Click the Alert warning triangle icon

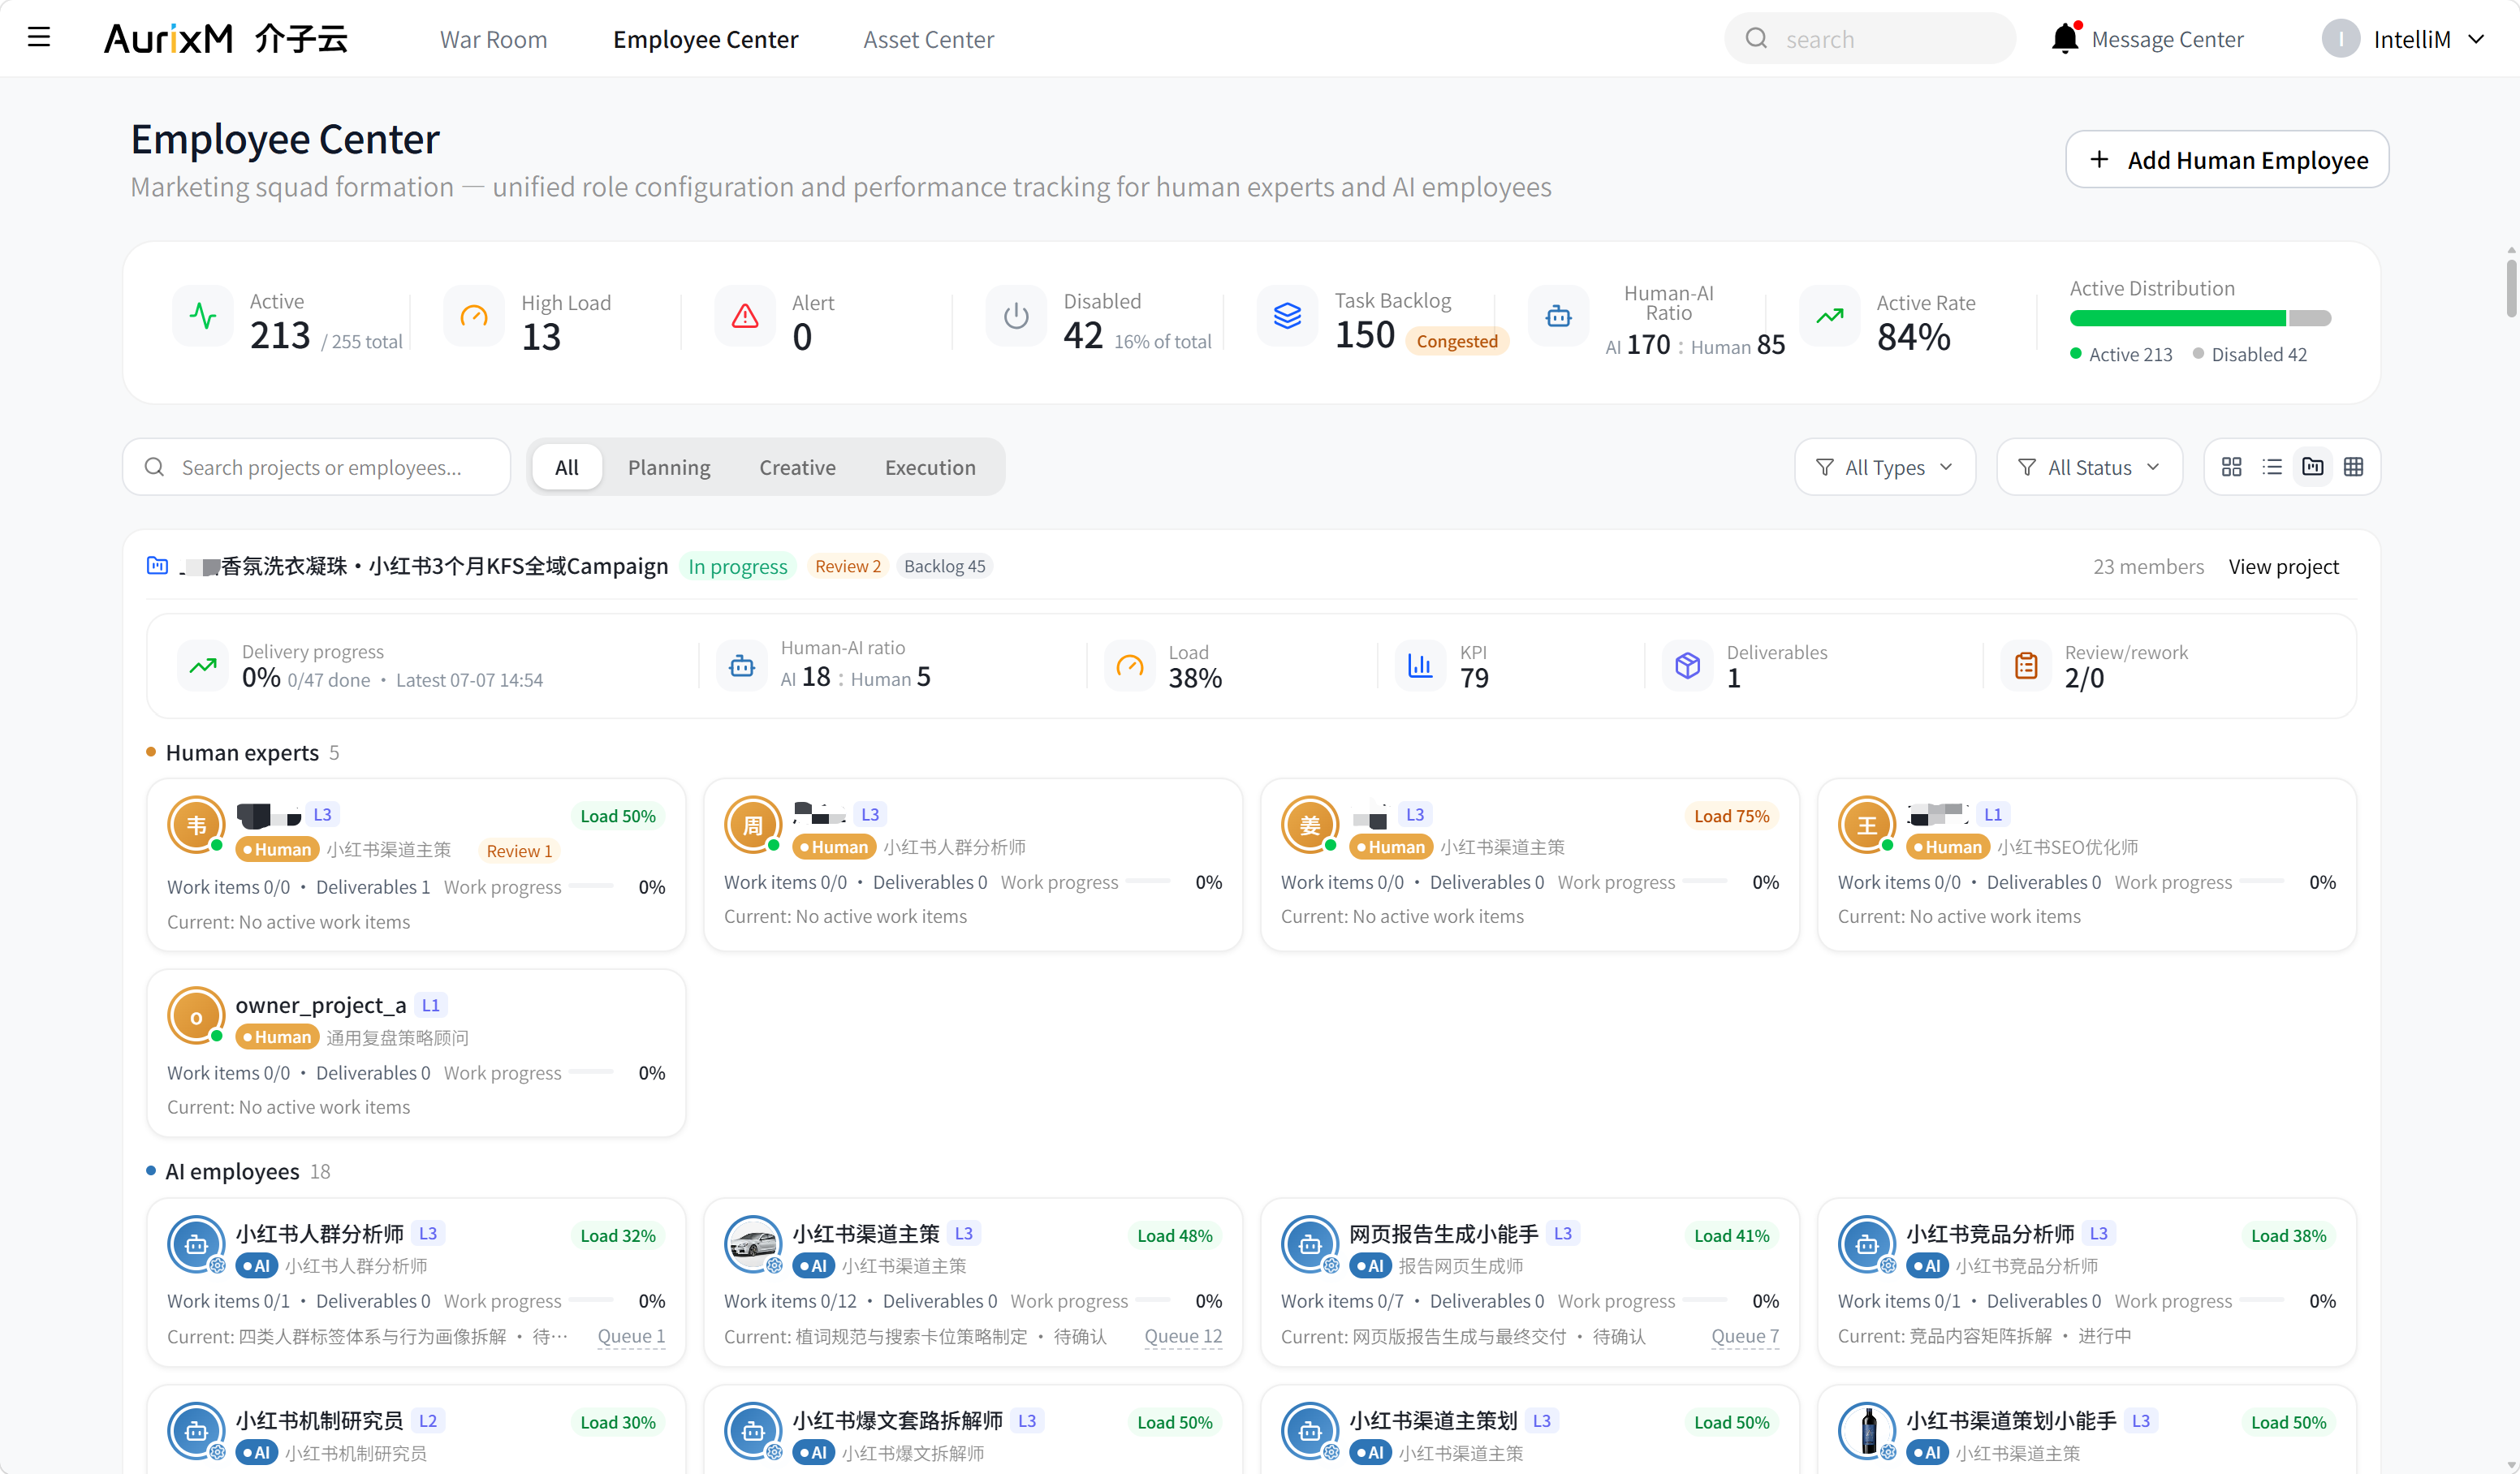click(745, 316)
